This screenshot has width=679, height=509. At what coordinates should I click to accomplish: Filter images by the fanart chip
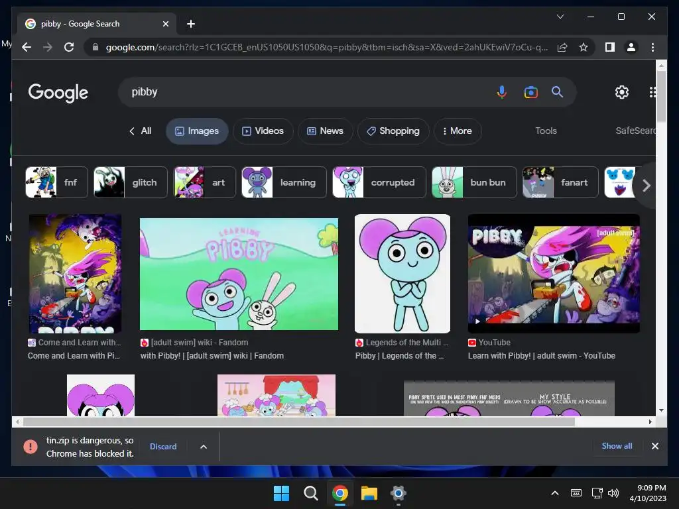click(560, 182)
